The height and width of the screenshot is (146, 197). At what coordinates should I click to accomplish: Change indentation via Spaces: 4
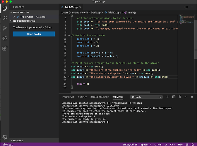[146, 145]
